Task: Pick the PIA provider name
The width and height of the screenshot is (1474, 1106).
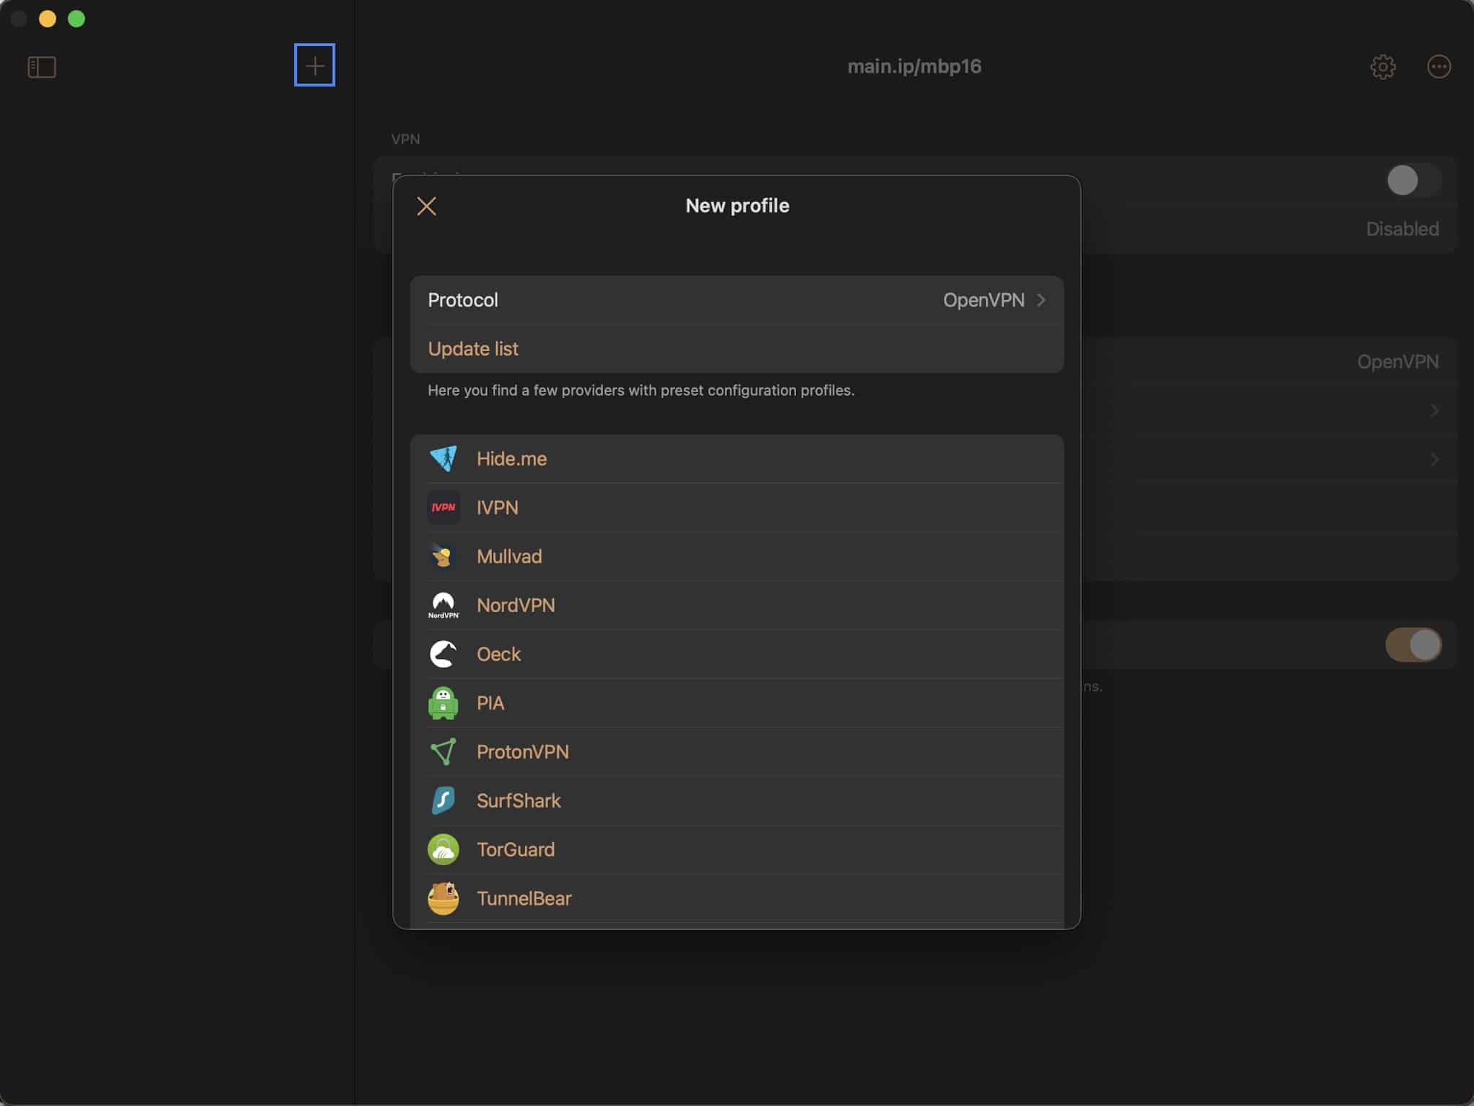Action: click(x=490, y=703)
